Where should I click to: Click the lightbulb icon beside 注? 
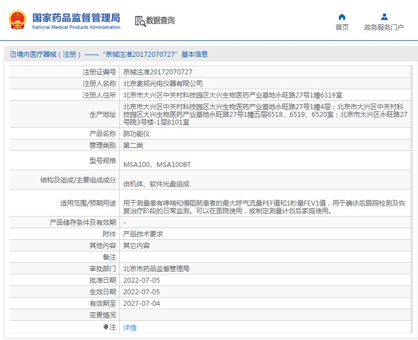[106, 327]
